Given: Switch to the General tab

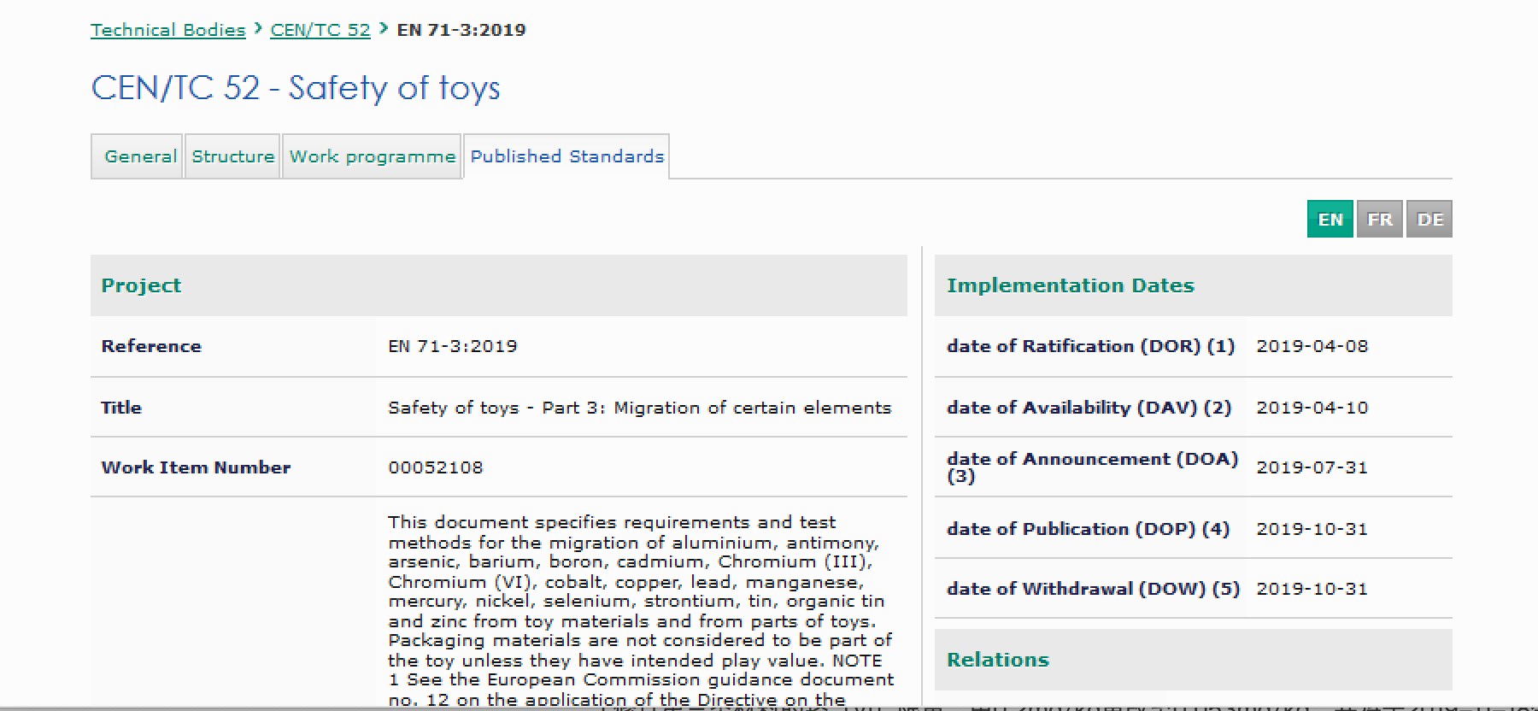Looking at the screenshot, I should [140, 156].
